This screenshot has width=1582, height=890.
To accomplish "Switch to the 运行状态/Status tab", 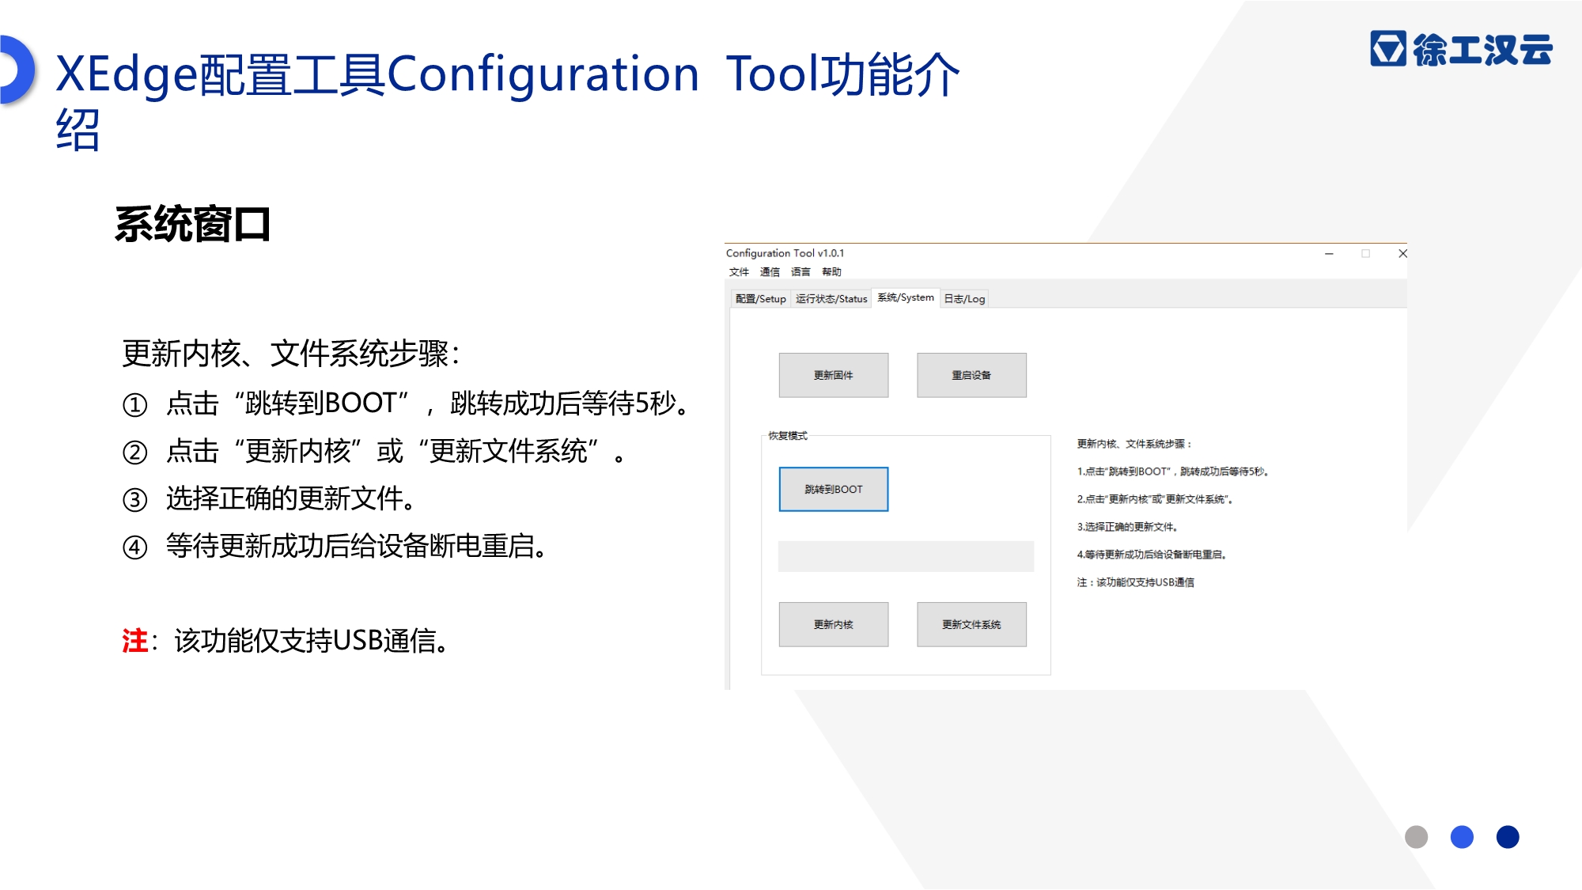I will tap(831, 299).
